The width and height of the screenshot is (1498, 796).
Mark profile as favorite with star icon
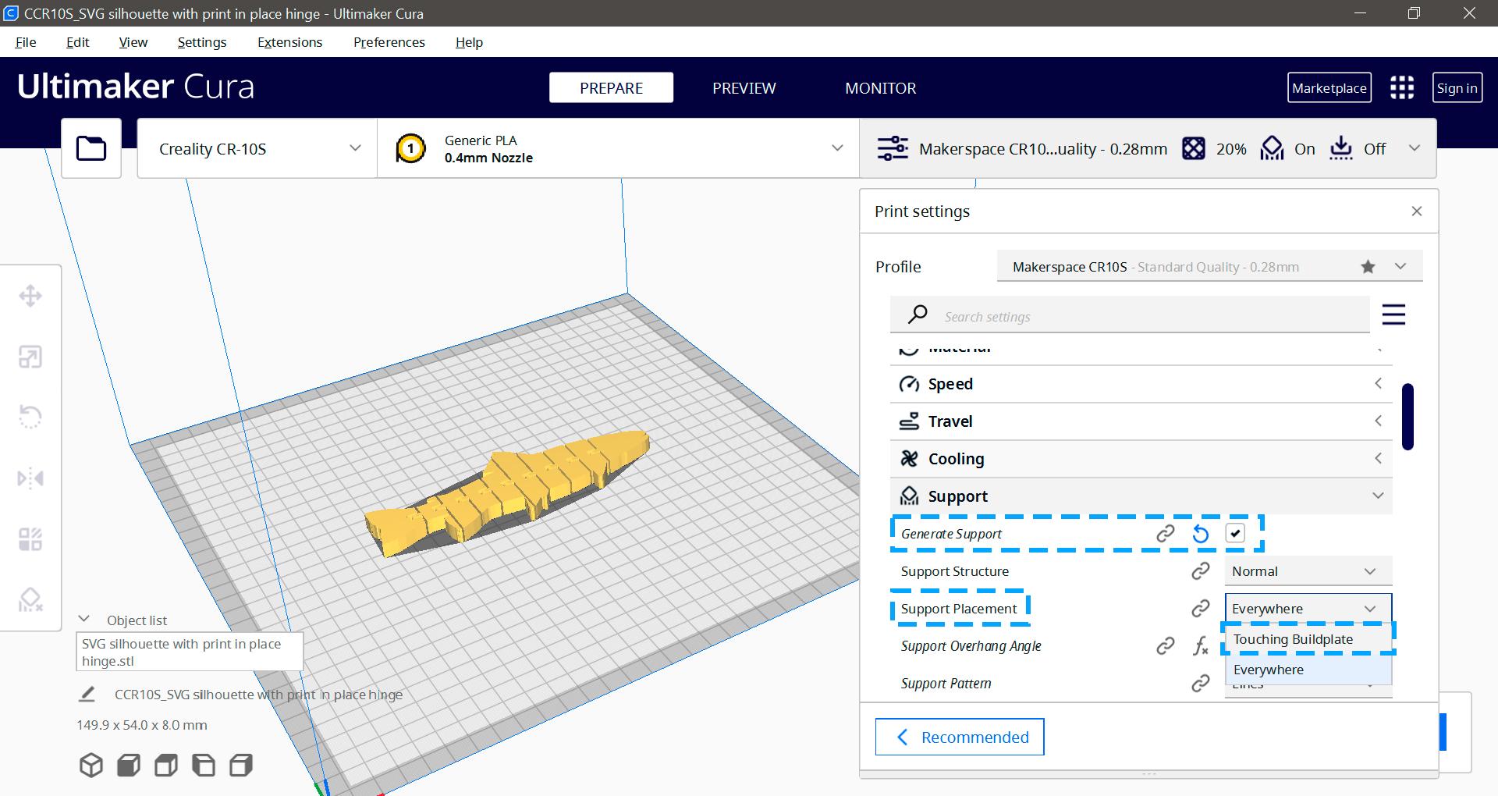point(1368,267)
